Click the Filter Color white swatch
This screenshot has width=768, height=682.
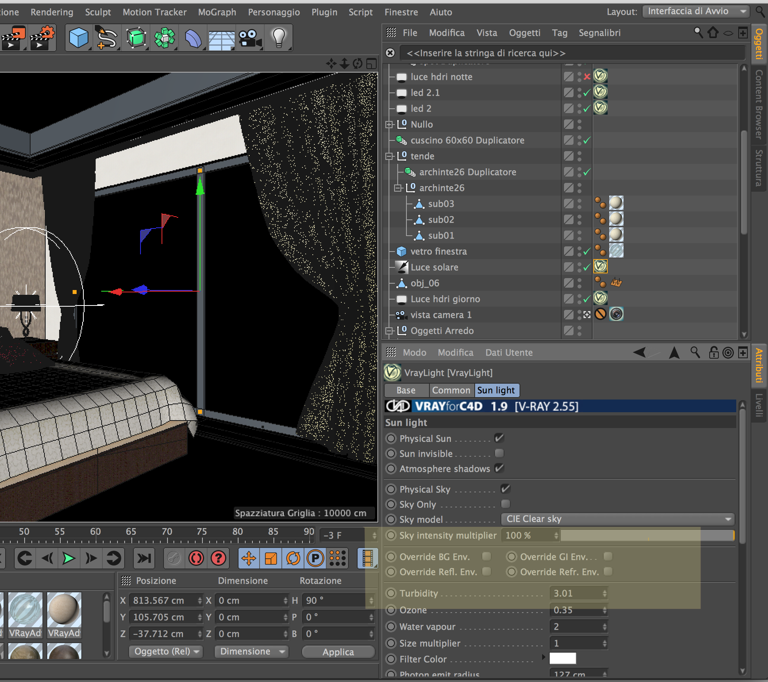click(562, 659)
